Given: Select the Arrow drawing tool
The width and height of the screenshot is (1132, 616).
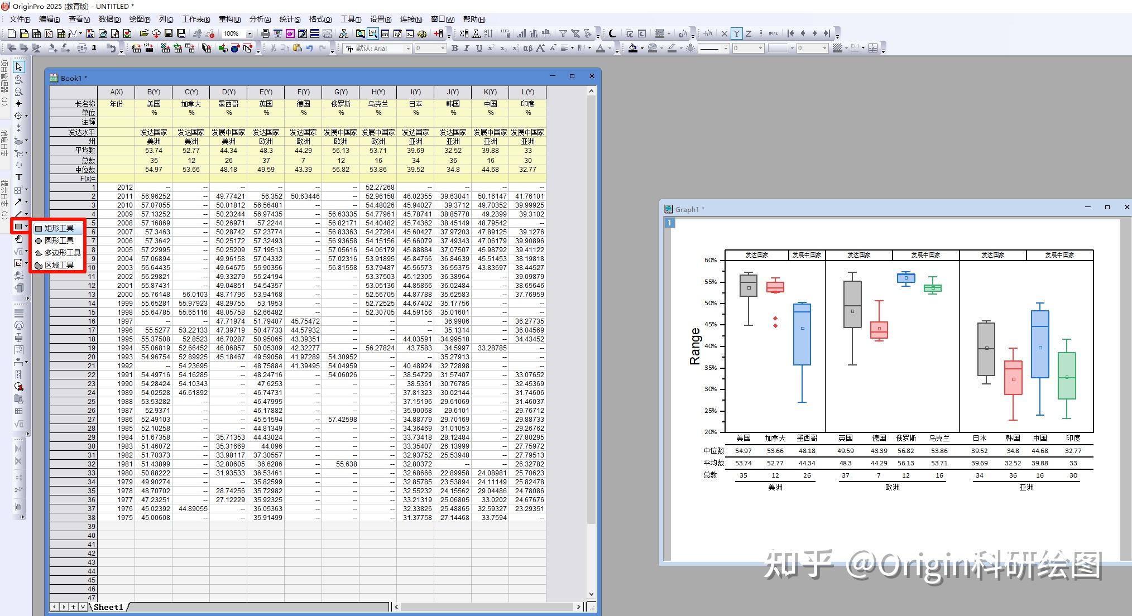Looking at the screenshot, I should pyautogui.click(x=18, y=202).
